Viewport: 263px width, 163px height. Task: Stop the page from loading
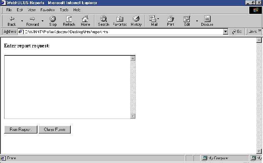[53, 21]
